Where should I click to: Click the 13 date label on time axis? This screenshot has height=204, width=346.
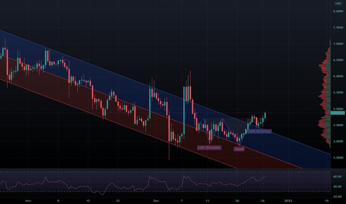click(207, 201)
